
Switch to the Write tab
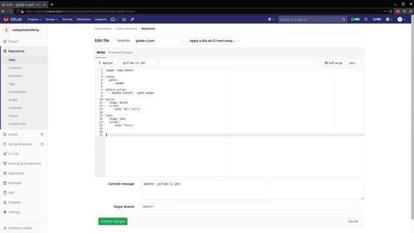[101, 52]
